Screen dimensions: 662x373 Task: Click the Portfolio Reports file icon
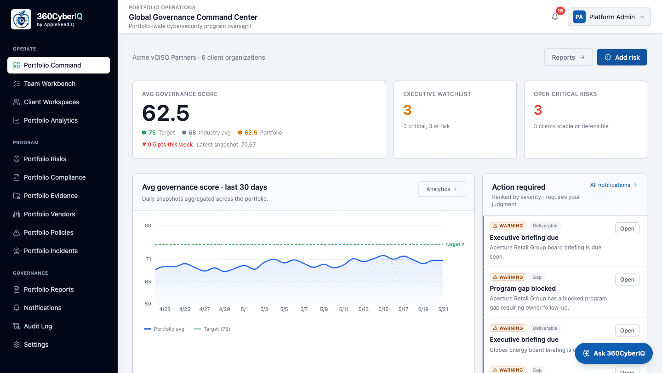17,289
